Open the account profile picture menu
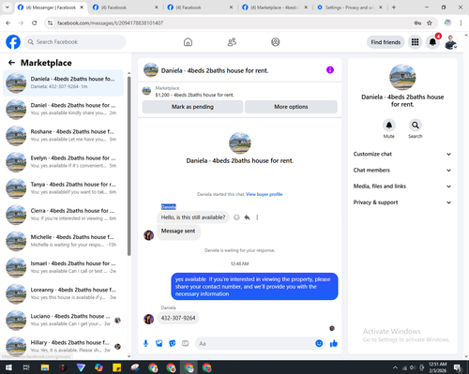Screen dimensions: 469x374 (x=450, y=42)
